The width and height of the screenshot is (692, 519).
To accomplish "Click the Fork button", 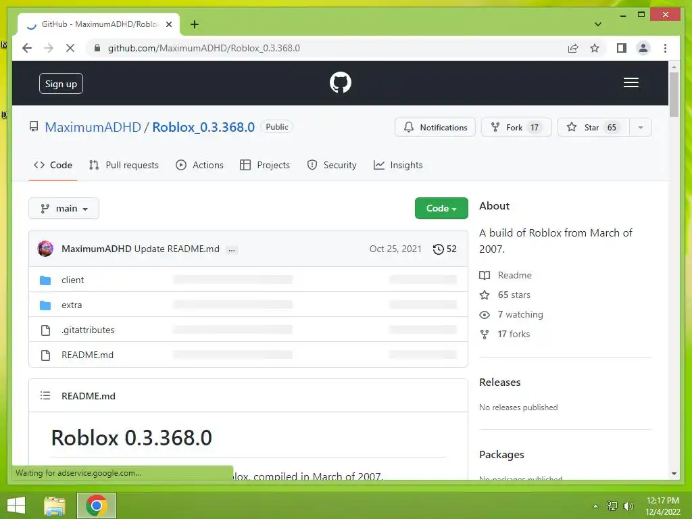I will coord(516,128).
